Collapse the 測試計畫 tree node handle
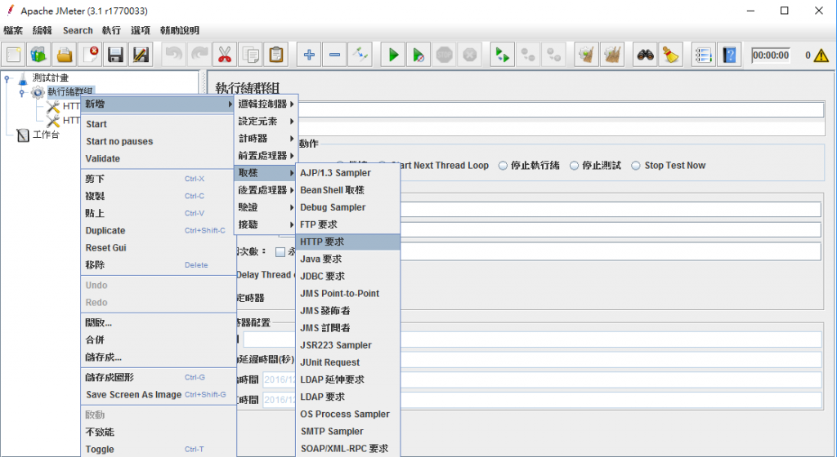837x457 pixels. (x=7, y=78)
